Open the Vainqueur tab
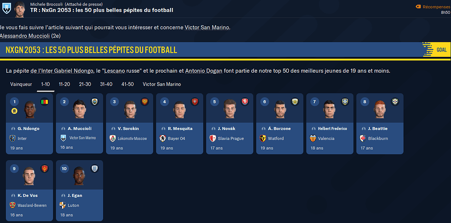This screenshot has height=223, width=451. (x=21, y=84)
